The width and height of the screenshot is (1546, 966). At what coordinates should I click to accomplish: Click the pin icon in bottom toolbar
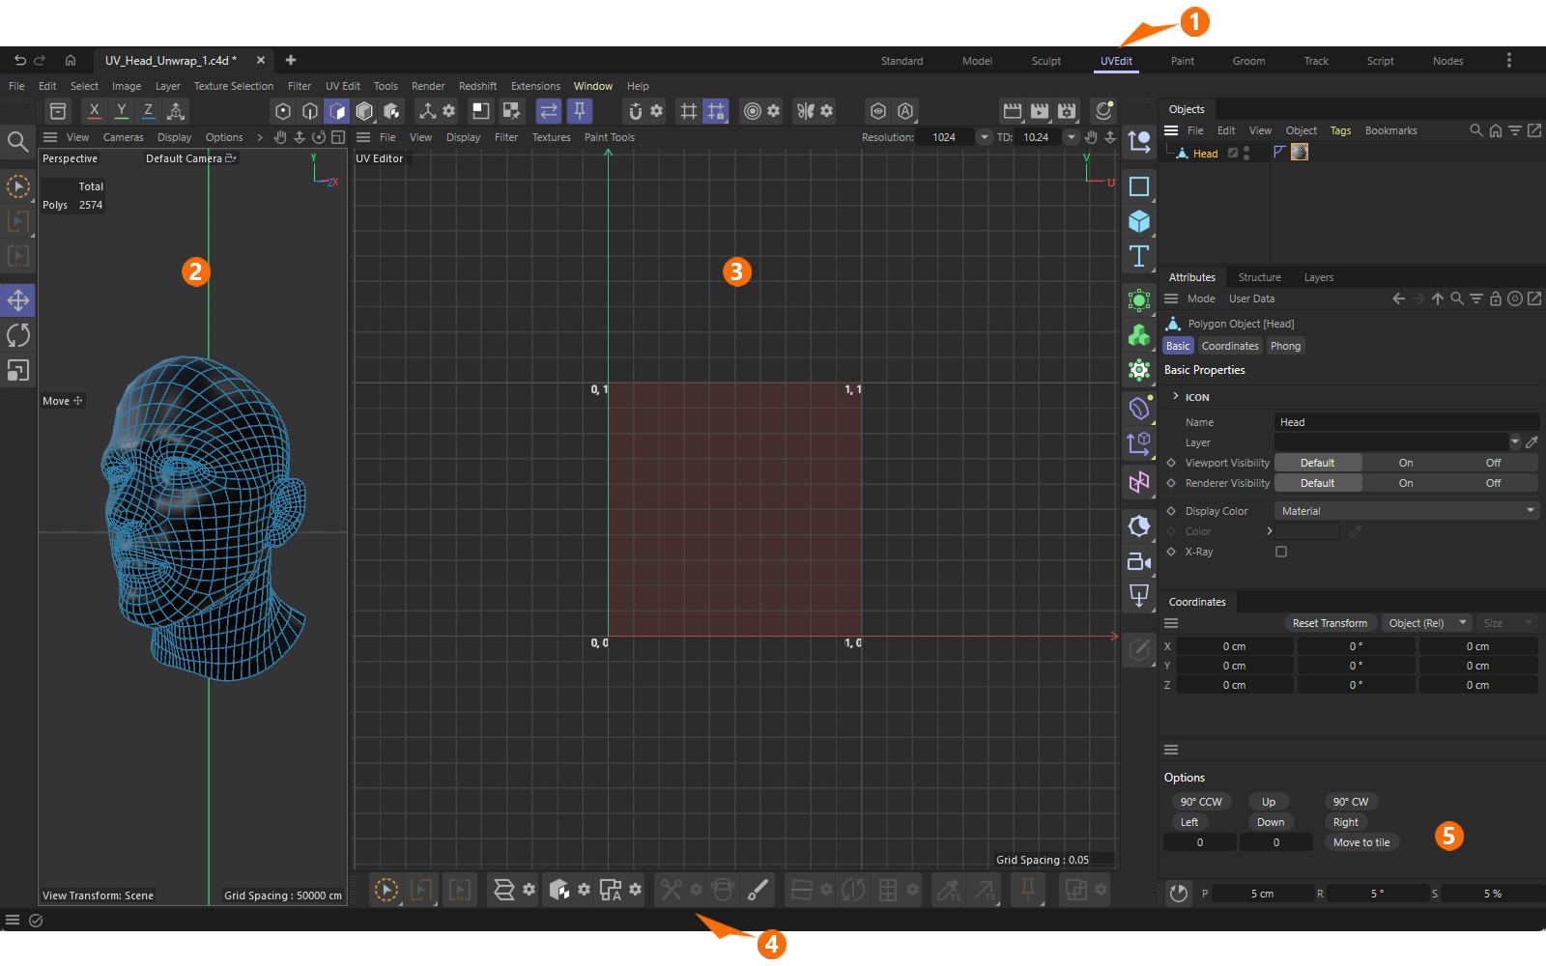tap(1028, 890)
